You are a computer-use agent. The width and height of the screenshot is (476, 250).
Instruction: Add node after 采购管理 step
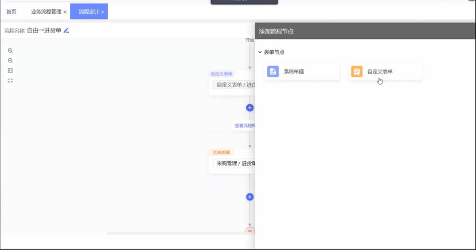click(249, 197)
